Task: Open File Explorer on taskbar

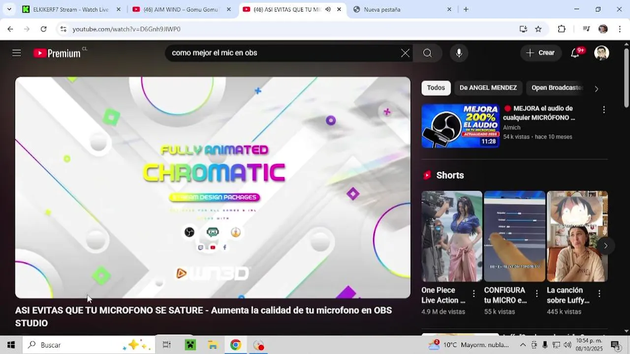Action: pos(213,345)
